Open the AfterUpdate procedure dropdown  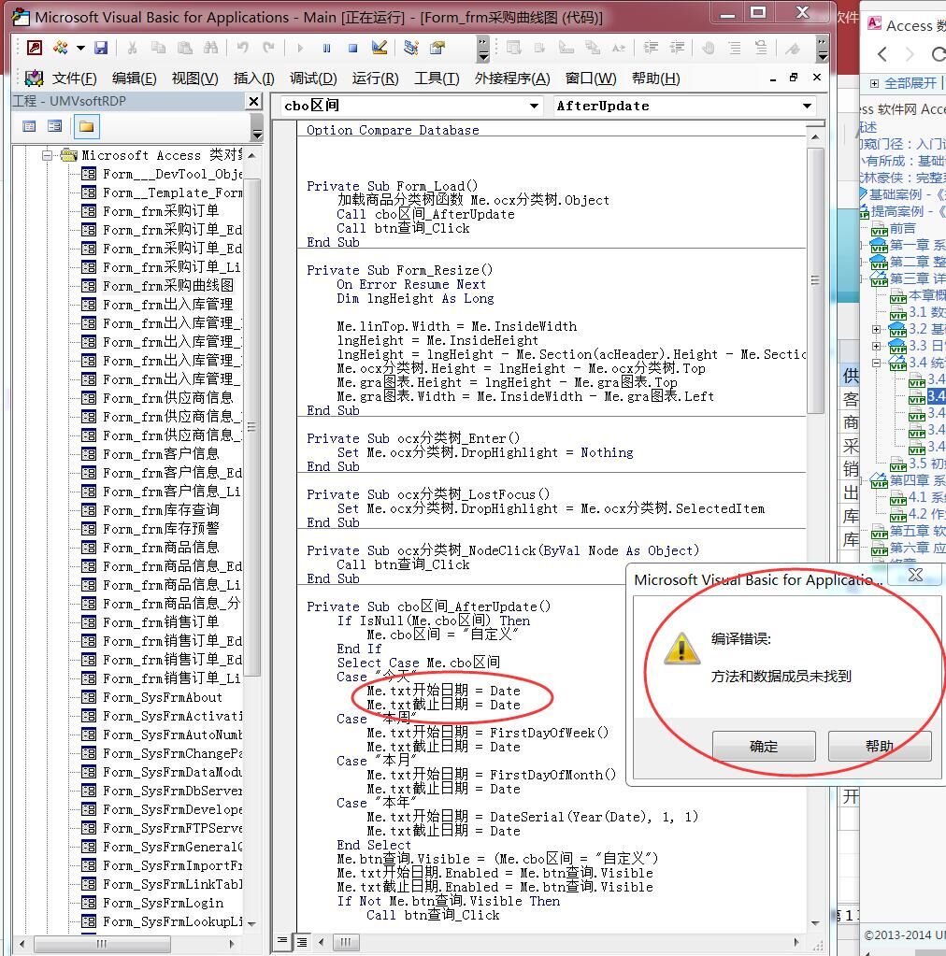point(807,107)
